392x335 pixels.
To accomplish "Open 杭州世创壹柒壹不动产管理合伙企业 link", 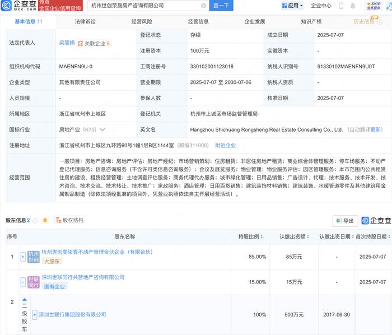I will (97, 252).
